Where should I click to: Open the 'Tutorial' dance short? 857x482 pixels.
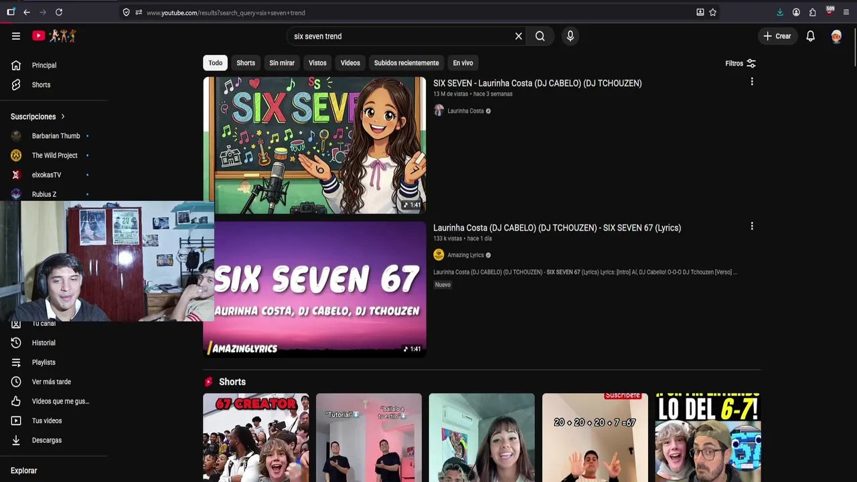click(x=369, y=437)
